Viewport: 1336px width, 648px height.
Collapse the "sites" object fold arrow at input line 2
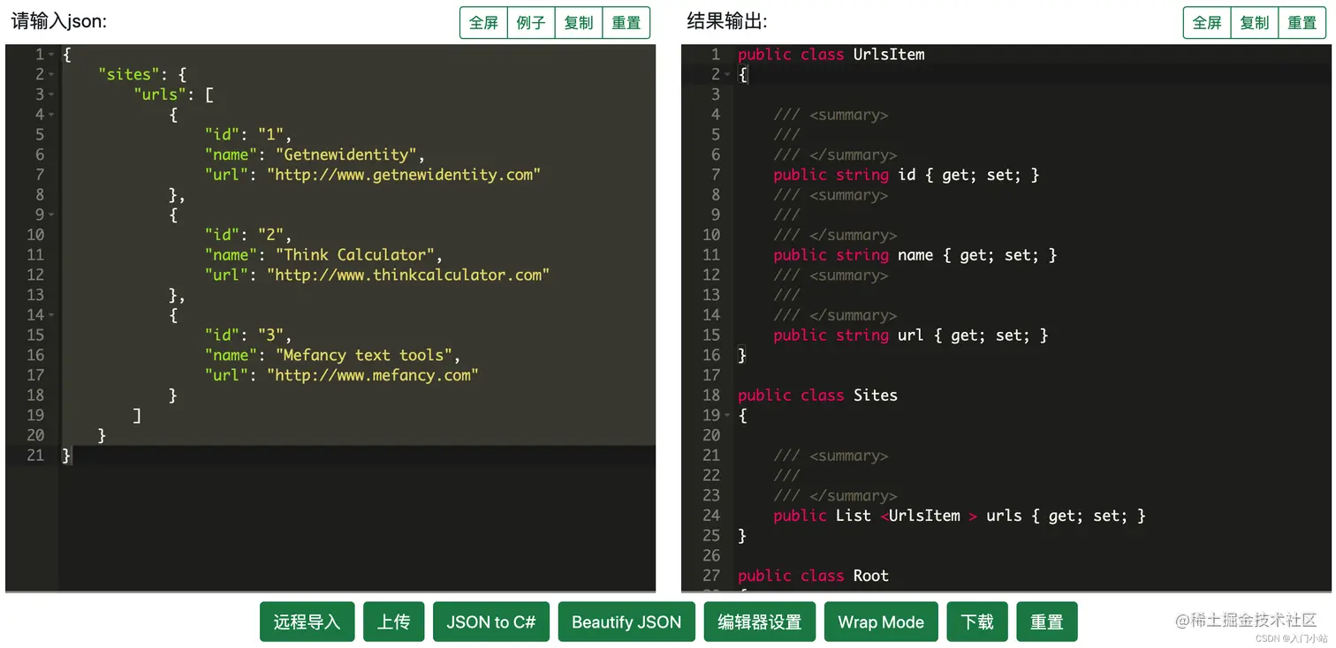point(52,75)
